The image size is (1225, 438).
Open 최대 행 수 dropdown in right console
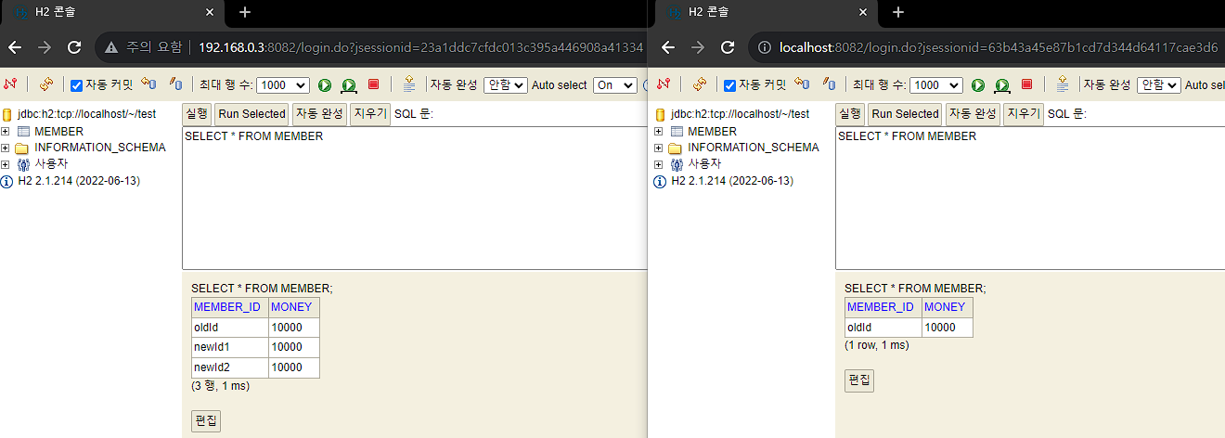[x=936, y=85]
